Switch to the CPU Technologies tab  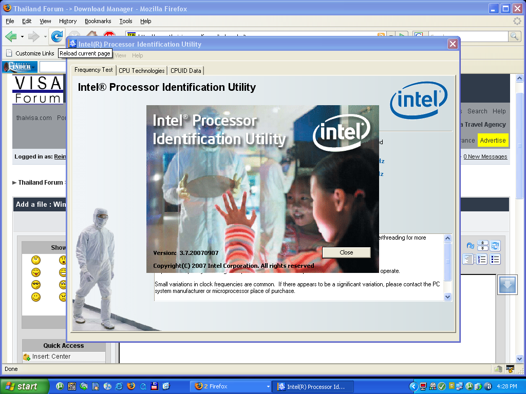142,71
